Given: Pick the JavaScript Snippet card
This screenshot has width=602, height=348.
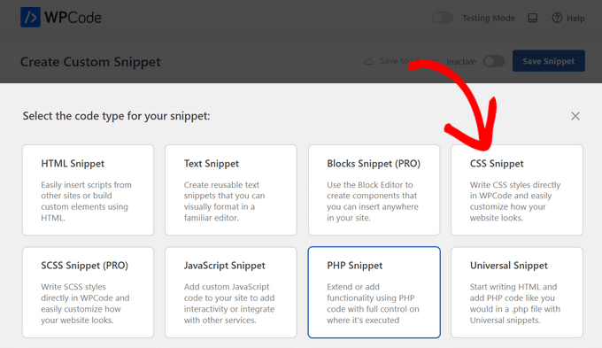Looking at the screenshot, I should [x=231, y=292].
